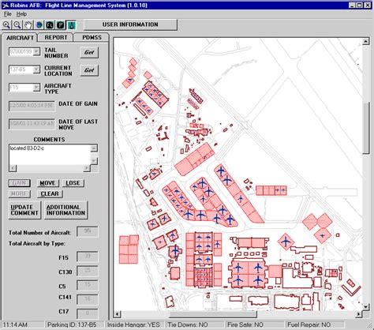Click the map's horizontal scrollbar thumb

click(x=213, y=314)
